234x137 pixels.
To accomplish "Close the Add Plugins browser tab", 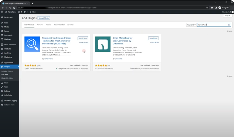I will [28, 3].
